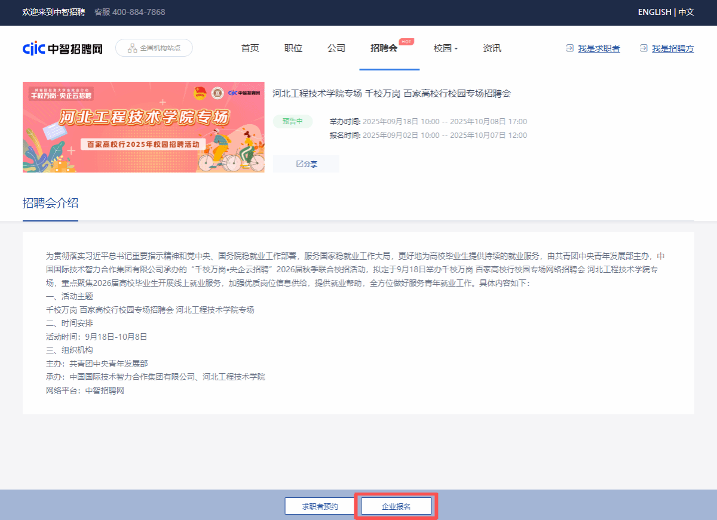Select the 招聘会介绍 section tab

pyautogui.click(x=50, y=203)
